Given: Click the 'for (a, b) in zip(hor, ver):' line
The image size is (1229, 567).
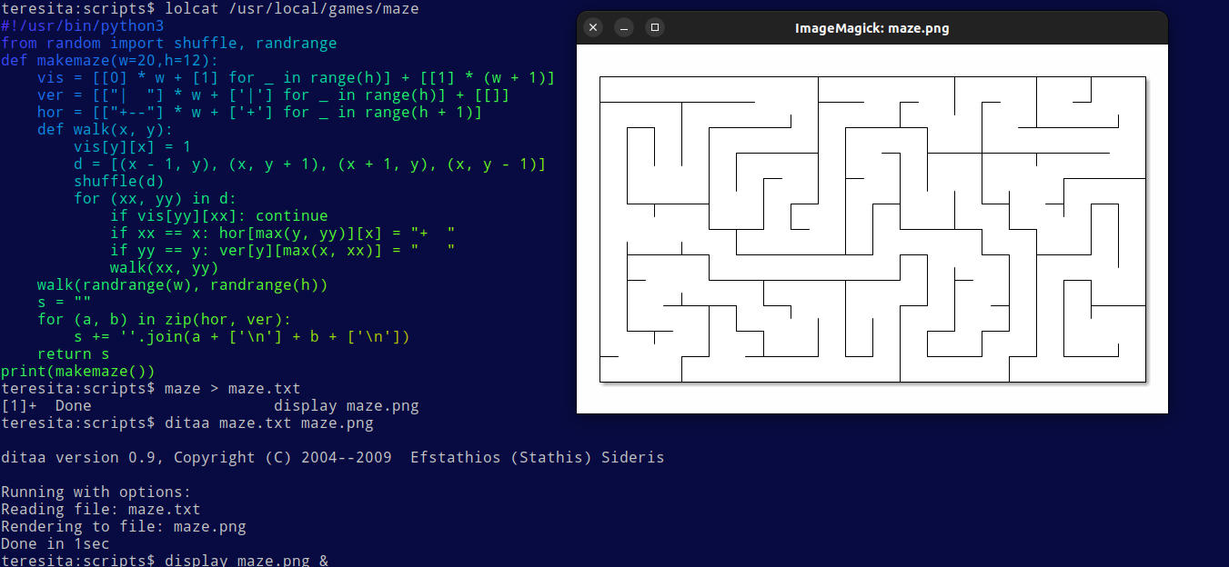Looking at the screenshot, I should tap(164, 320).
